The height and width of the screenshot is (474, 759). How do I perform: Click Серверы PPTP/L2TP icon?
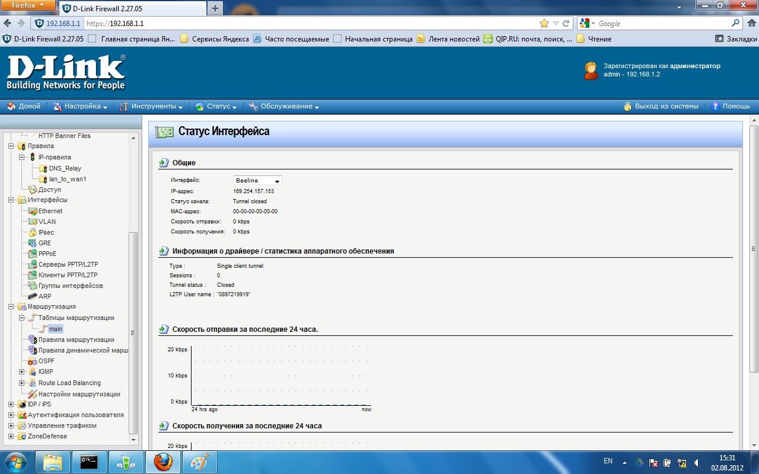pyautogui.click(x=33, y=264)
